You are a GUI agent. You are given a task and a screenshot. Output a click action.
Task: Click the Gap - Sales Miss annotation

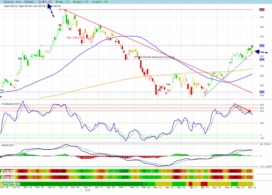pos(75,38)
